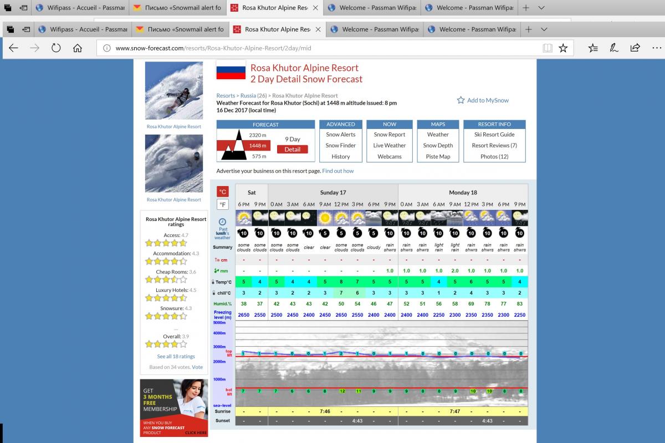Image resolution: width=665 pixels, height=443 pixels.
Task: Select the 1448 m mid elevation
Action: tap(258, 146)
